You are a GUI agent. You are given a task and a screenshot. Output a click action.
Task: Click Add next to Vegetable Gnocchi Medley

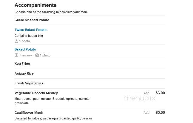[x=146, y=93]
